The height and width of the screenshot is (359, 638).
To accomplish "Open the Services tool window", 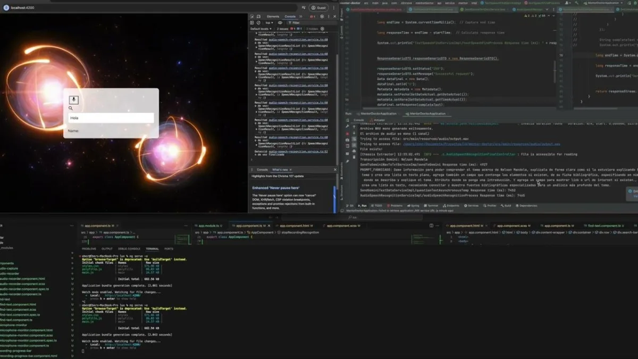I will 472,205.
